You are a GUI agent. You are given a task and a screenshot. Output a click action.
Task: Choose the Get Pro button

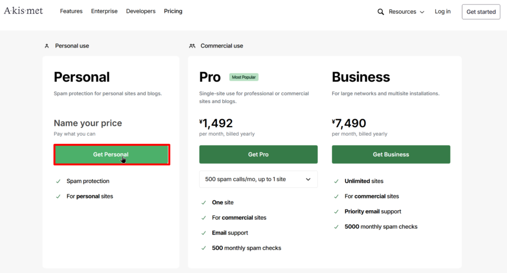pos(258,154)
